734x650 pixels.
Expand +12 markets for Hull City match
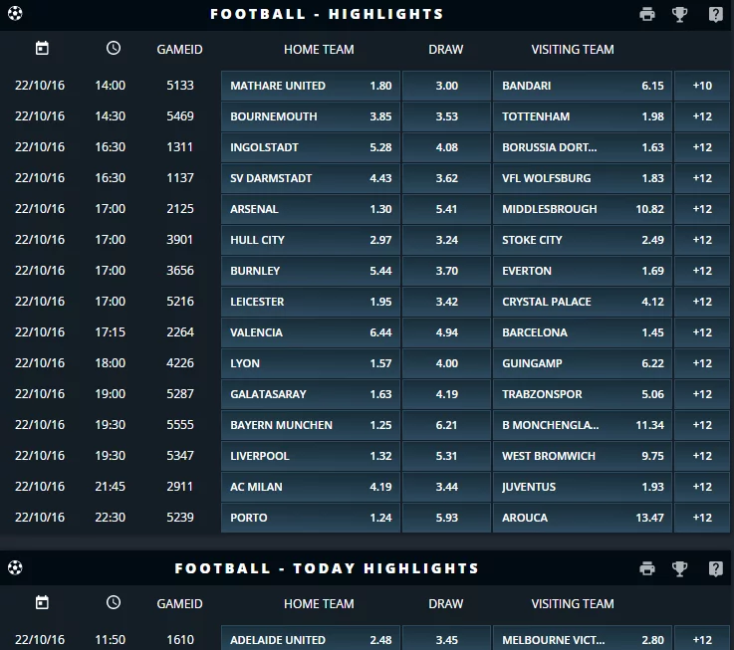pyautogui.click(x=702, y=240)
